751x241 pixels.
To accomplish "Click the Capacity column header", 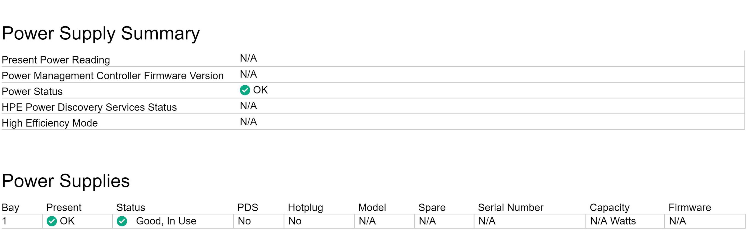I will click(610, 208).
